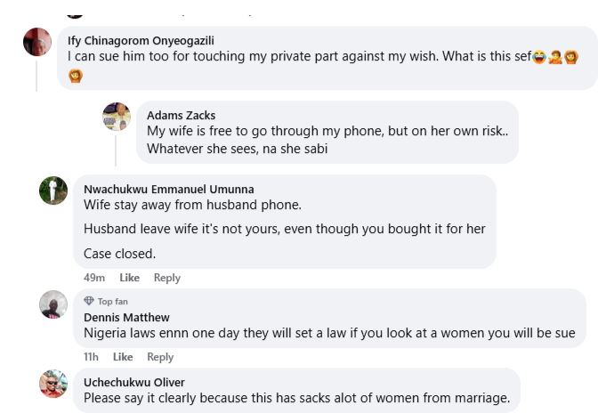Open Ify Chinagorom Onyeogazili's profile name link
Screen dimensions: 606x413
pos(141,40)
